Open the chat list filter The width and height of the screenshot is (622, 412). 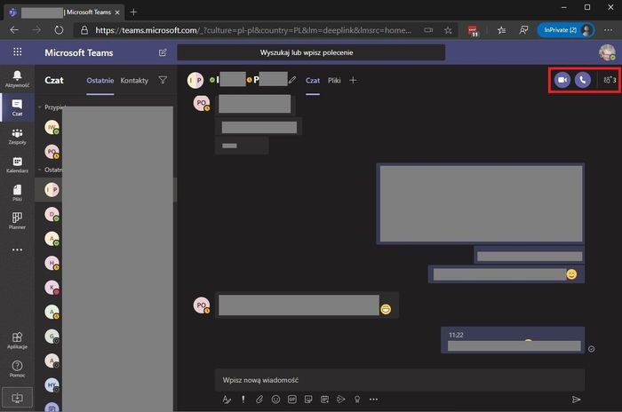pyautogui.click(x=163, y=80)
